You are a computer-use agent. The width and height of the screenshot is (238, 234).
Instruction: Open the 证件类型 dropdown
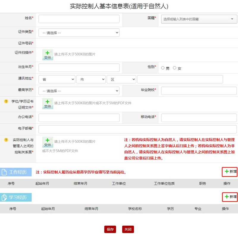point(79,33)
